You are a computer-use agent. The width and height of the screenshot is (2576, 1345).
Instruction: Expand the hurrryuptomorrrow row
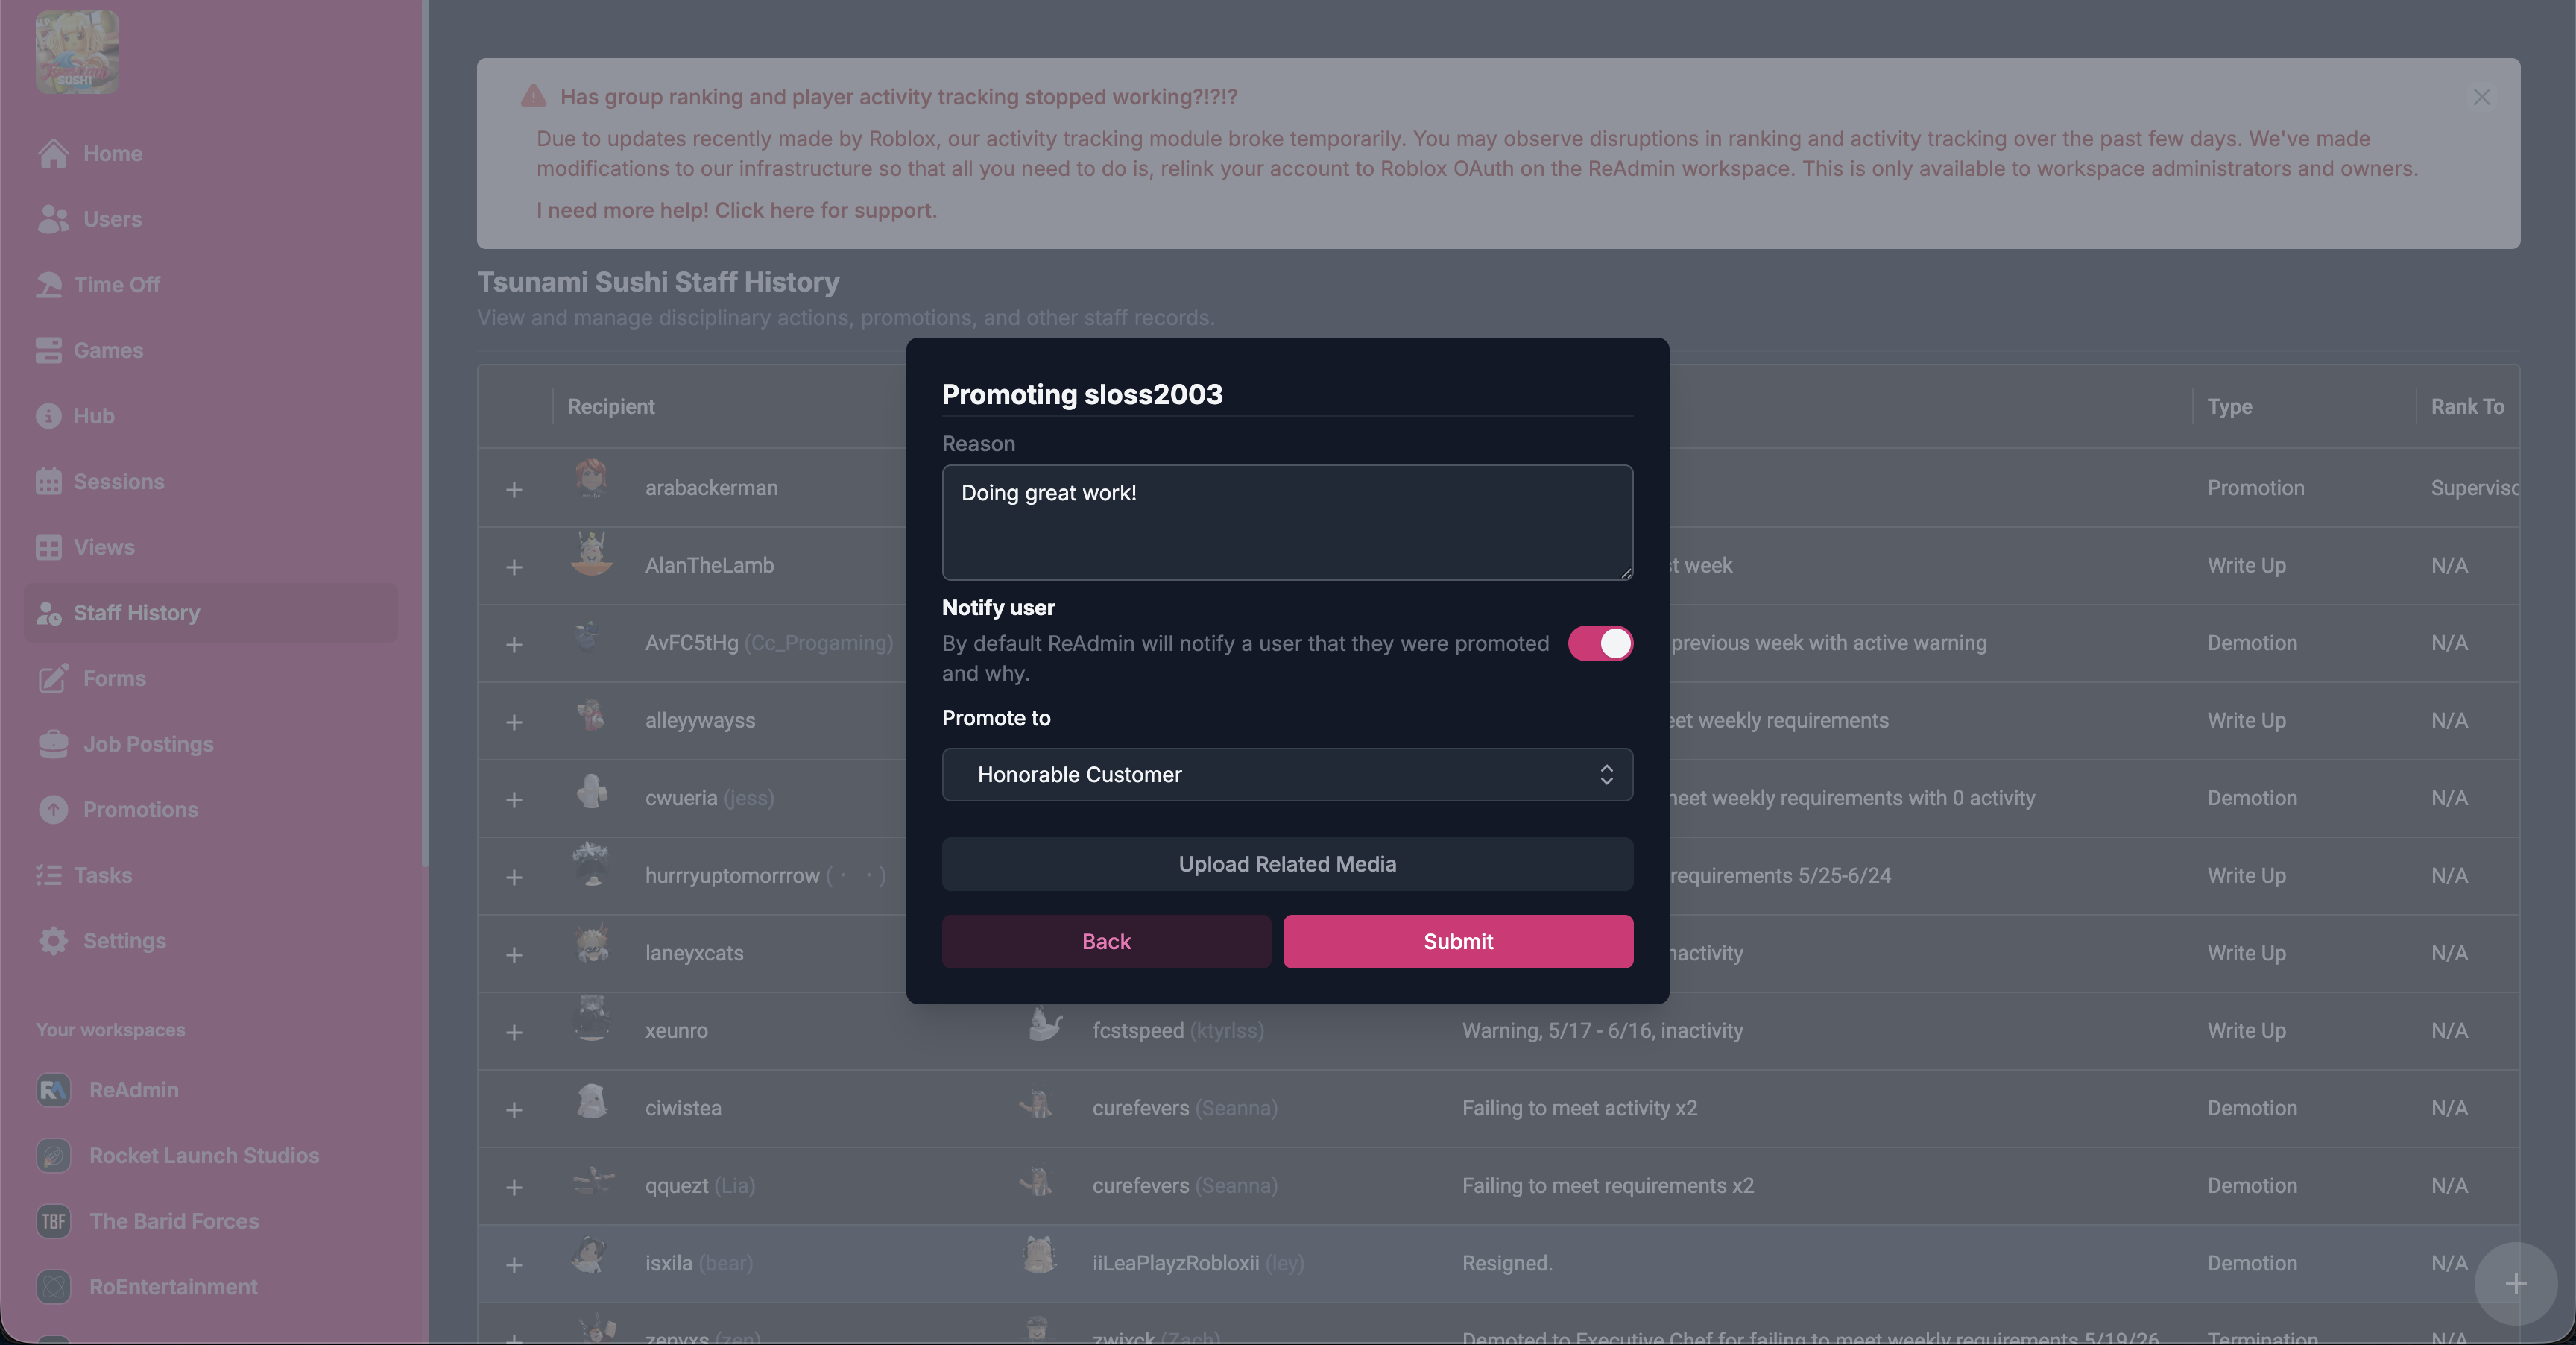click(x=514, y=877)
